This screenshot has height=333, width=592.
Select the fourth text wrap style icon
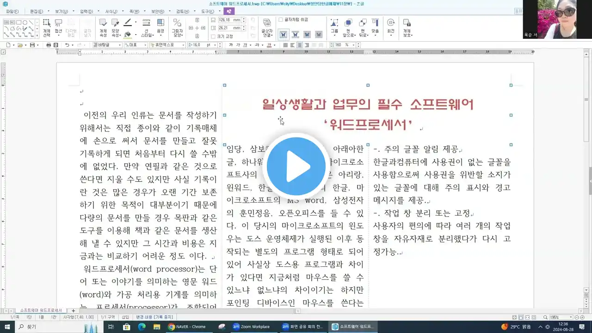pos(319,34)
